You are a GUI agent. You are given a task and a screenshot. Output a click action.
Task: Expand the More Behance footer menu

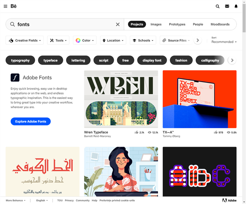coord(16,200)
